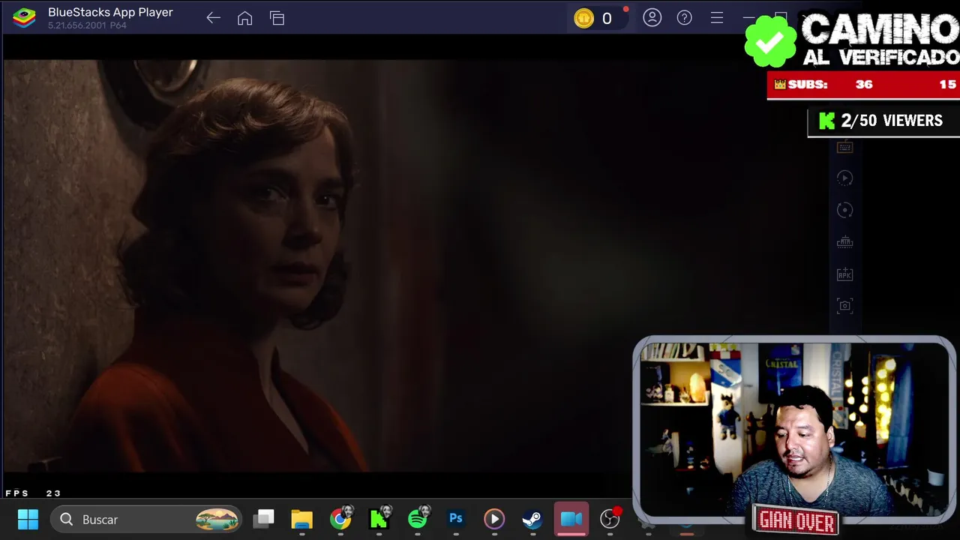Open the BlueStacks hamburger menu
The height and width of the screenshot is (540, 960).
[x=716, y=17]
